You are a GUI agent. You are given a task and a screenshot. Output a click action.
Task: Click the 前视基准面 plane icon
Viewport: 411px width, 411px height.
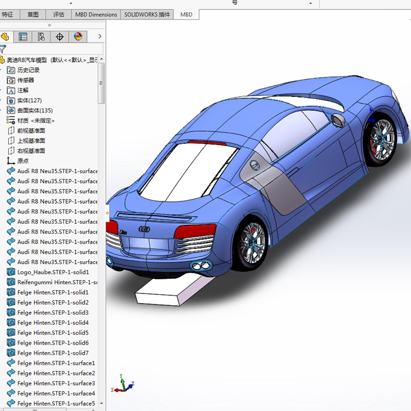11,130
